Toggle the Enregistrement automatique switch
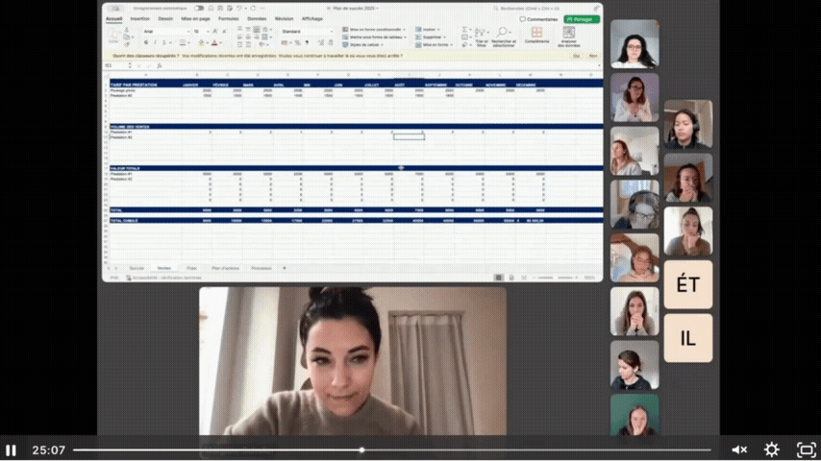 pyautogui.click(x=199, y=8)
